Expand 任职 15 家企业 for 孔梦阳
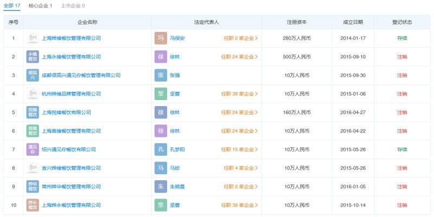434x217 pixels. point(239,149)
